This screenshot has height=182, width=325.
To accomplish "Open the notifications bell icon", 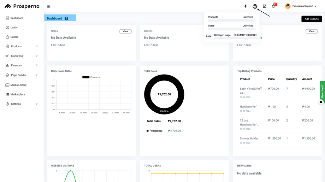I will [x=273, y=6].
